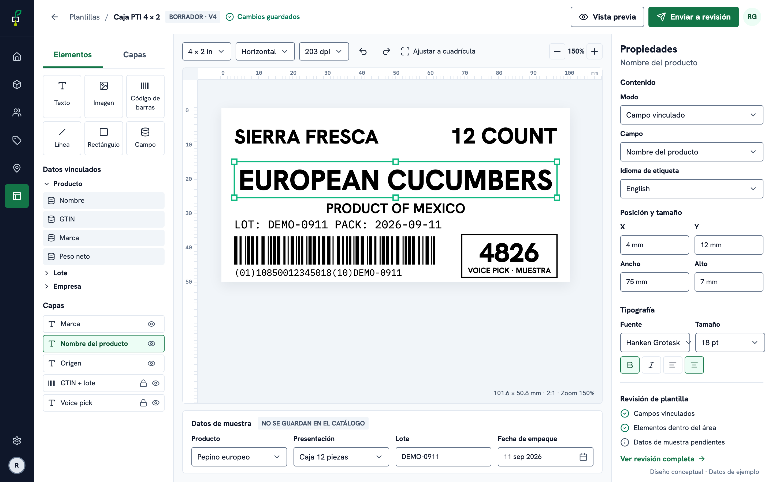772x482 pixels.
Task: Collapse the Producto data group
Action: point(63,184)
